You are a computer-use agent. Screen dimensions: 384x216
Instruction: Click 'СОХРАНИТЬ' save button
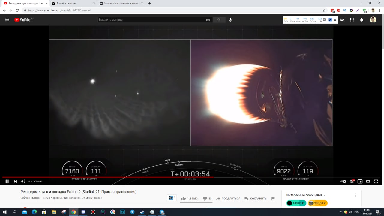pos(255,199)
